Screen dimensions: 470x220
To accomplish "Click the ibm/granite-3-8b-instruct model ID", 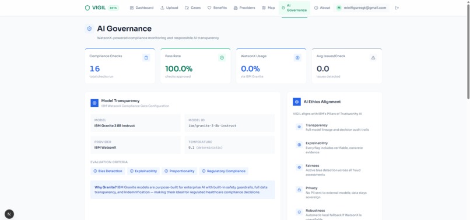I will 212,126.
